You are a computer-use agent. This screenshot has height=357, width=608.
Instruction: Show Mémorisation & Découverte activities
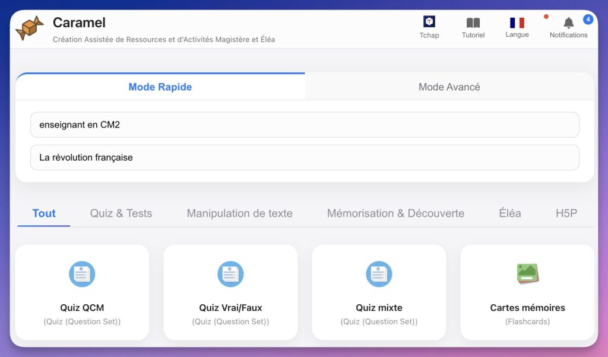(x=395, y=213)
